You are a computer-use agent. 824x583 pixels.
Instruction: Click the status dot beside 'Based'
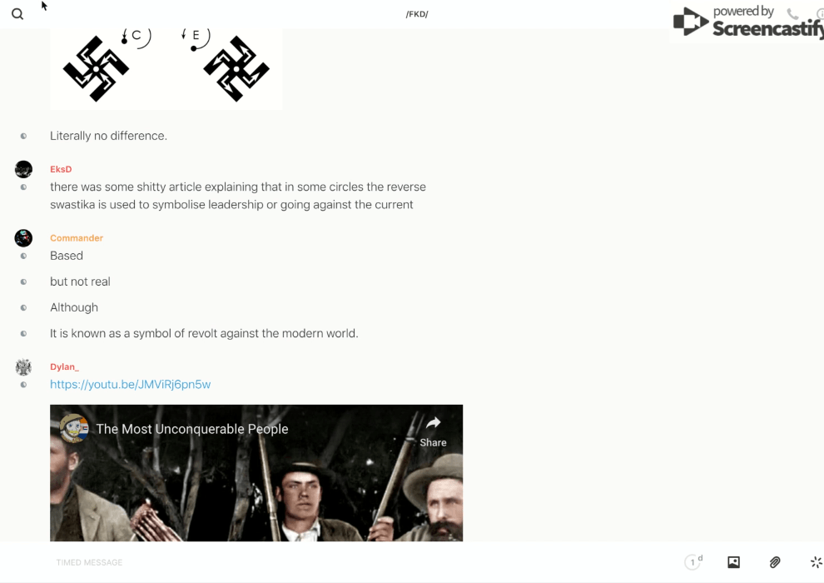click(x=23, y=256)
